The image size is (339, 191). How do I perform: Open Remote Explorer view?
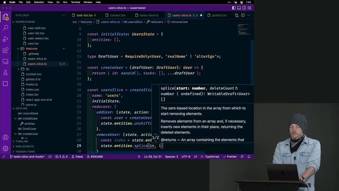[5, 62]
